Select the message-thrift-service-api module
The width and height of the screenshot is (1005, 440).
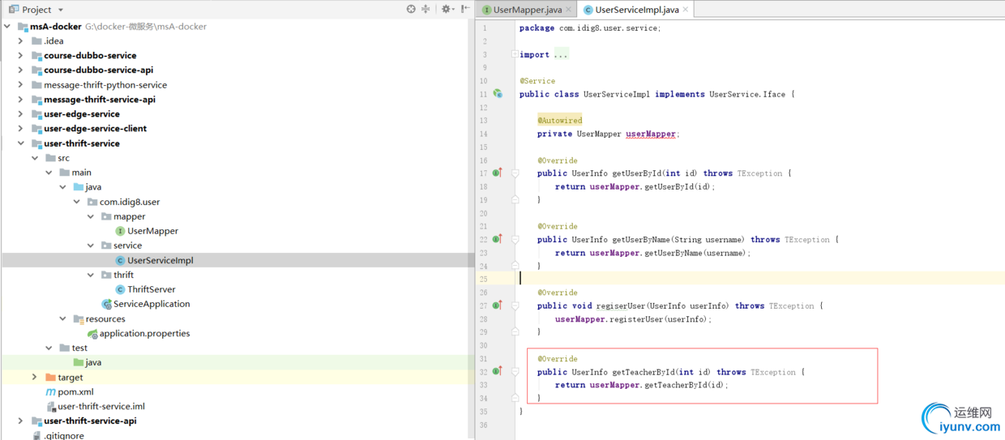(x=100, y=100)
